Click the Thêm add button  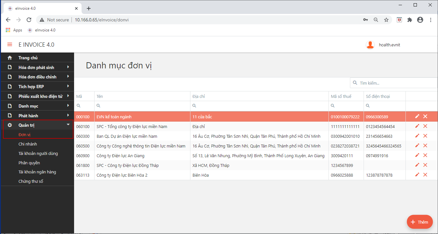[419, 222]
